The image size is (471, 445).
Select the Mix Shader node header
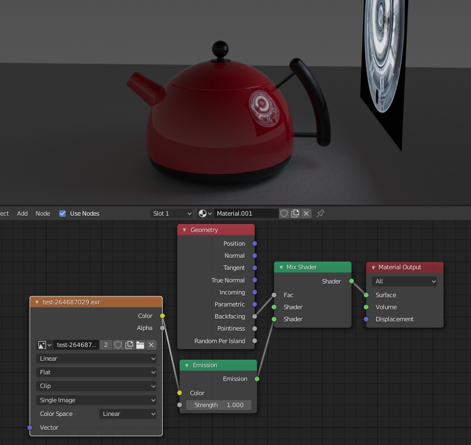313,267
